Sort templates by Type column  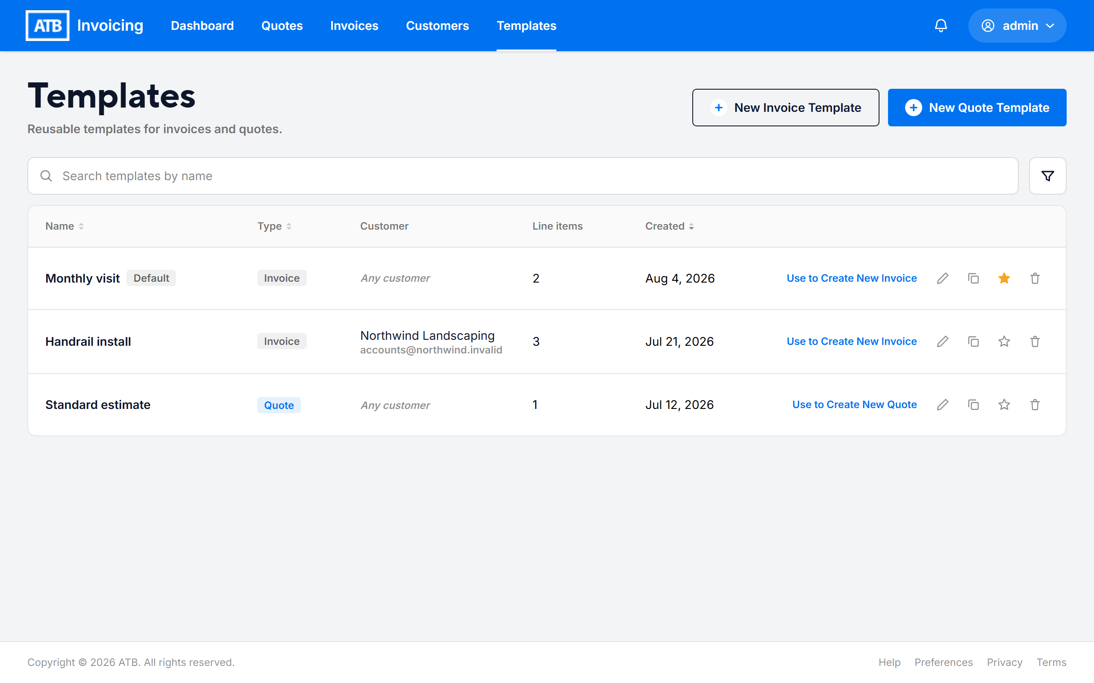pyautogui.click(x=274, y=226)
